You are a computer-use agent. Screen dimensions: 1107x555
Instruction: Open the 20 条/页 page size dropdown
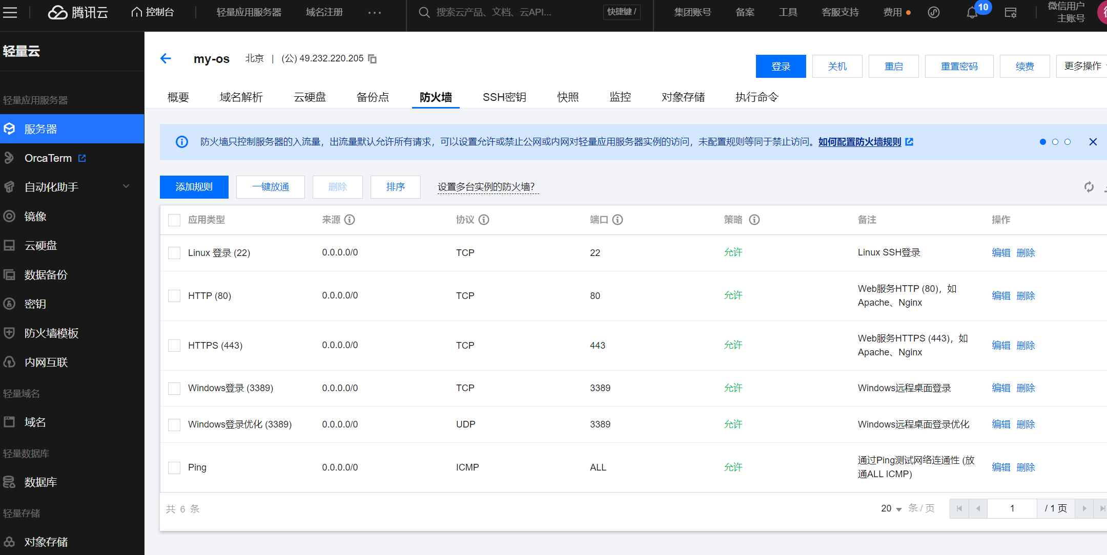(x=891, y=508)
